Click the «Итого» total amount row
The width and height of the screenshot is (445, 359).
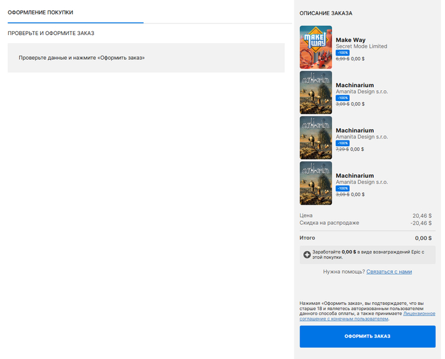[x=366, y=238]
